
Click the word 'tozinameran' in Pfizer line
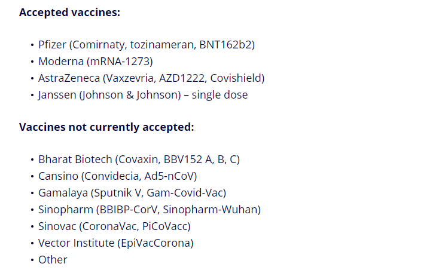pos(163,45)
